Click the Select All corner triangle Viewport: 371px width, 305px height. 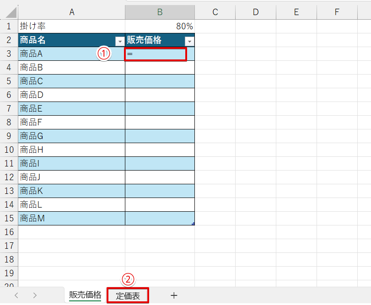[11, 12]
